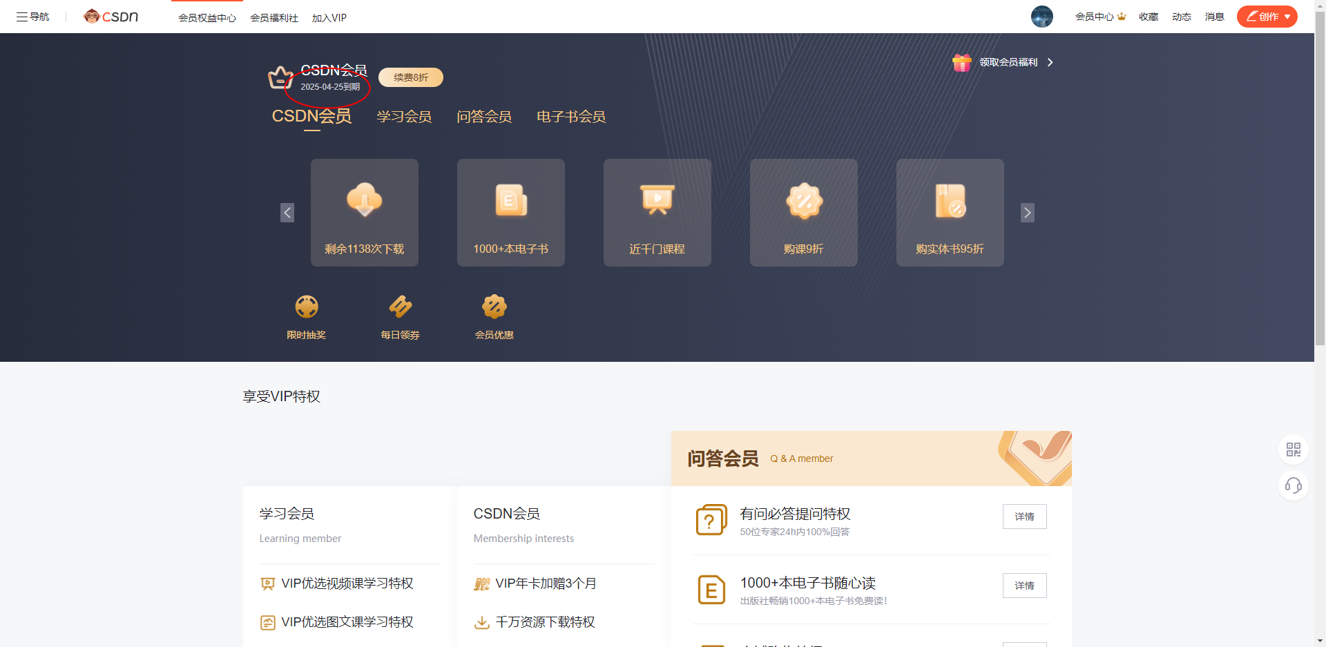The height and width of the screenshot is (647, 1326).
Task: Click the 享受VIP特权 heading
Action: [282, 396]
